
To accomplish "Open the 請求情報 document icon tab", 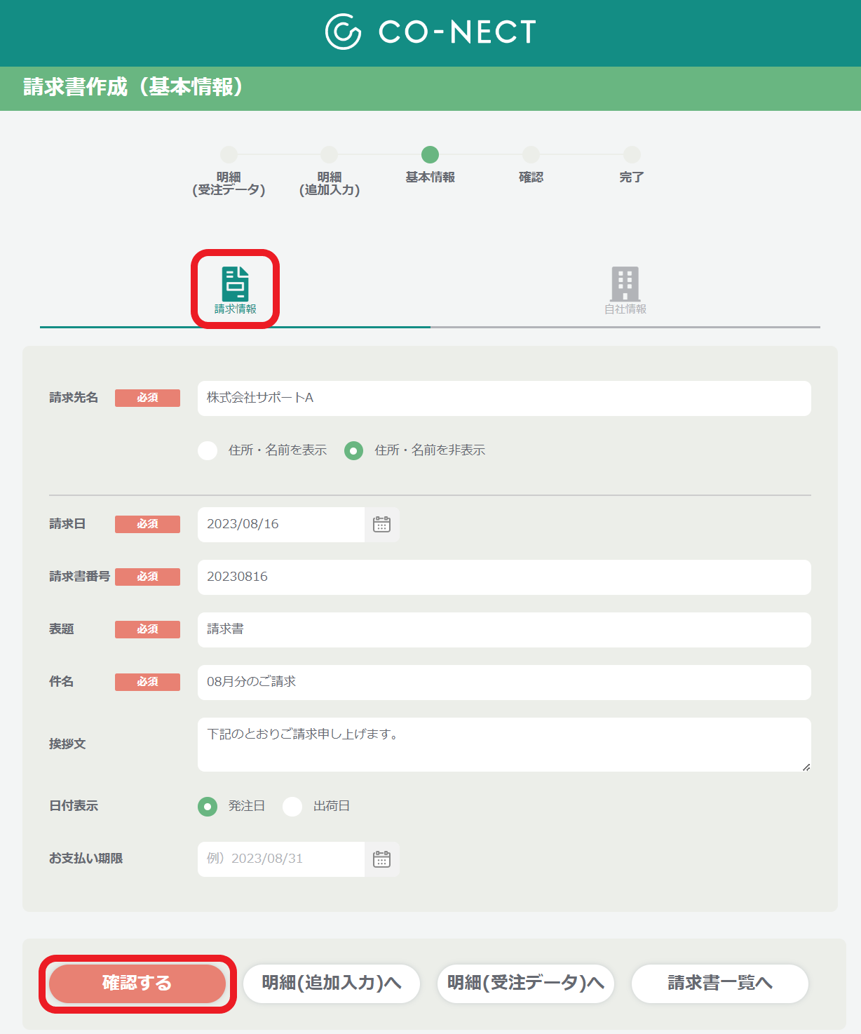I will tap(236, 289).
